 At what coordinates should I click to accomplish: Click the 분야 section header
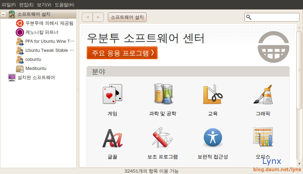188,71
